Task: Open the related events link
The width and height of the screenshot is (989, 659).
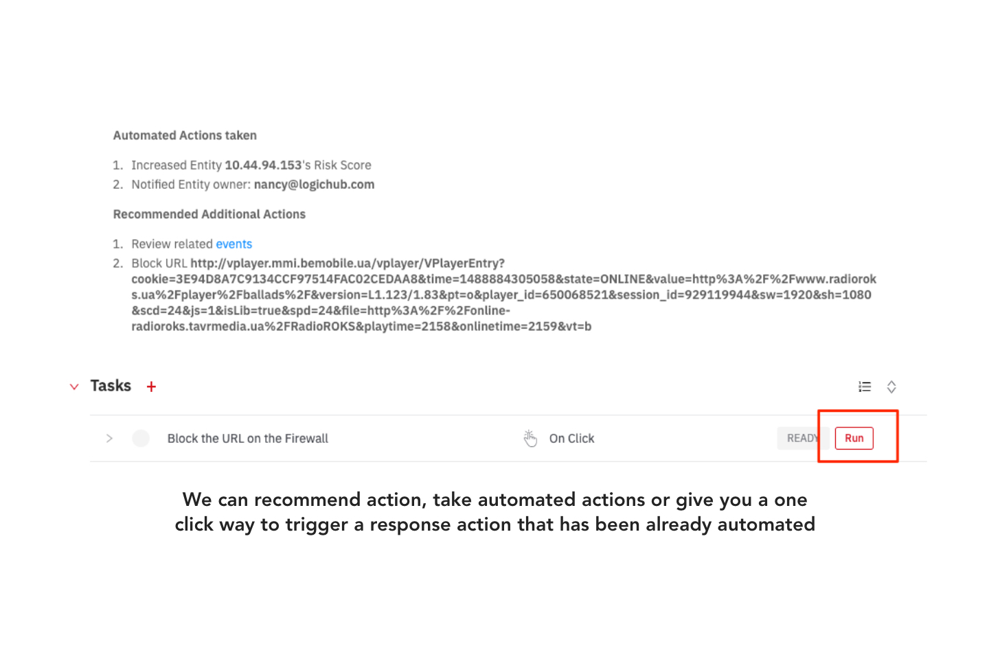Action: (x=234, y=244)
